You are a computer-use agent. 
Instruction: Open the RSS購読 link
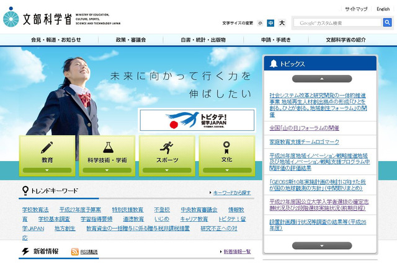coord(89,252)
